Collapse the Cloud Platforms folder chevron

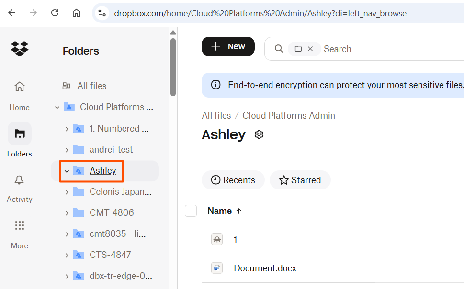57,107
